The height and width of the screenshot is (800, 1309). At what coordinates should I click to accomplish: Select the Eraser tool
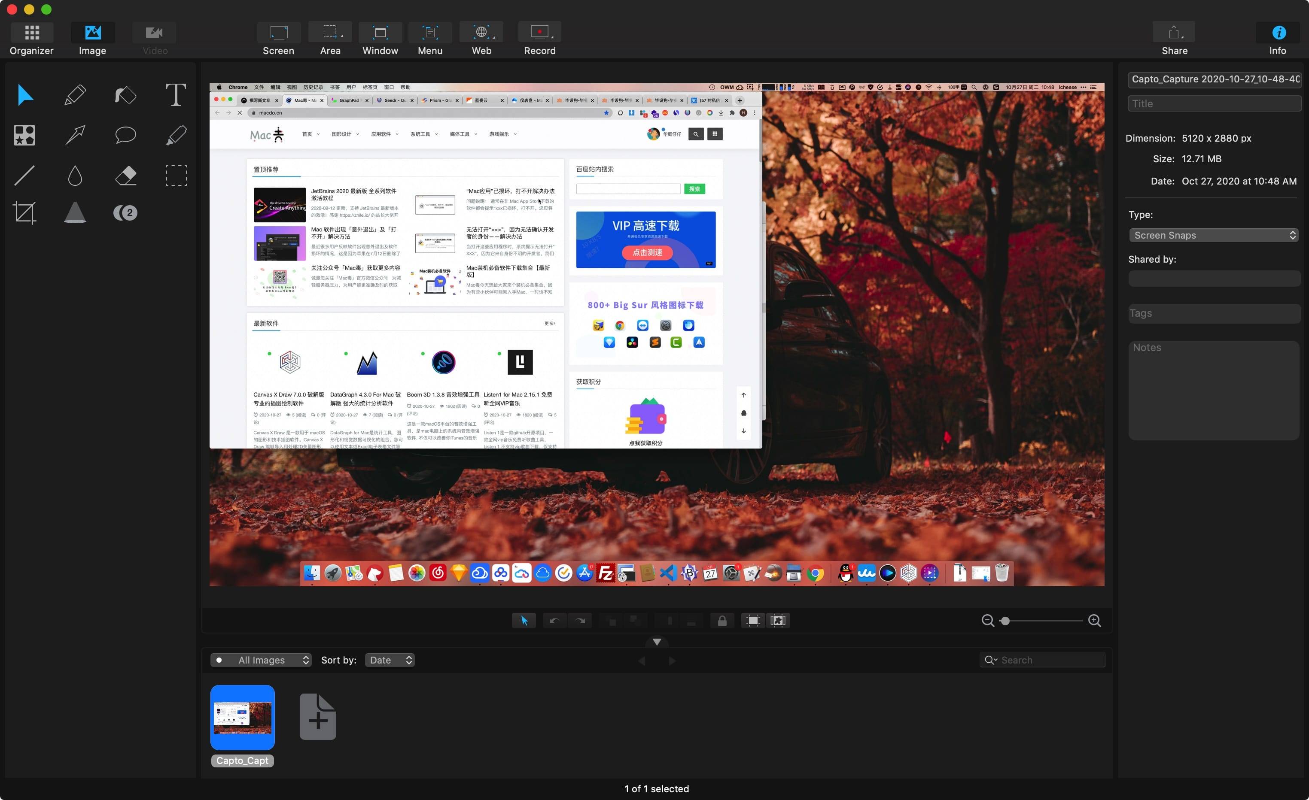[x=125, y=175]
